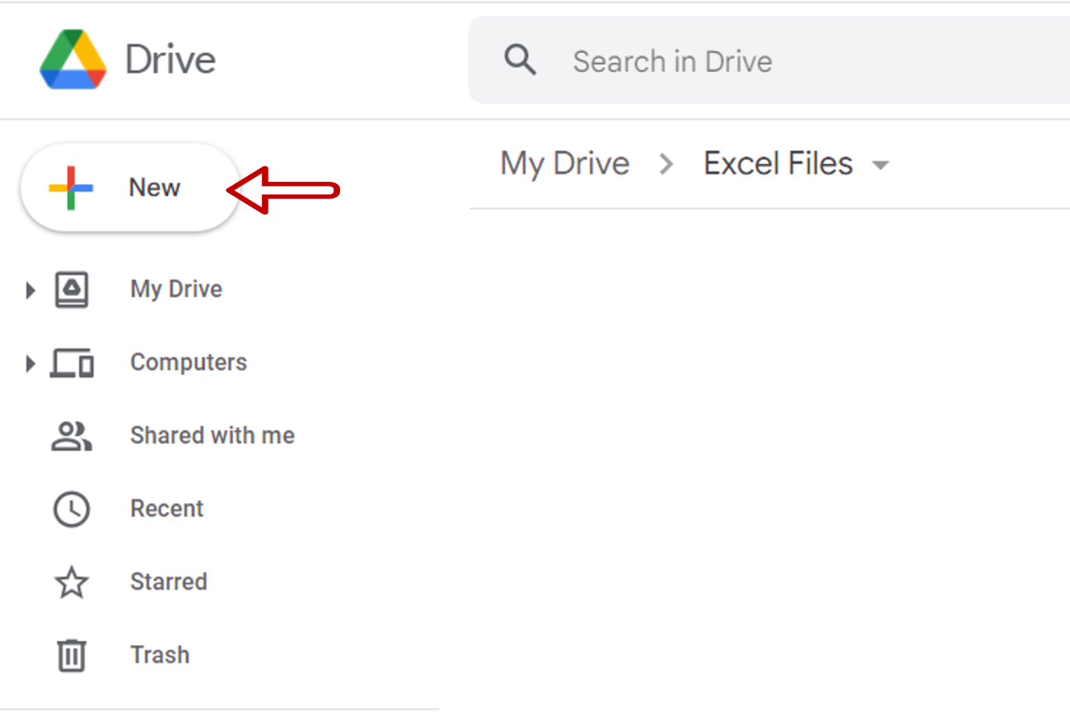Open the Excel Files dropdown arrow

coord(881,165)
